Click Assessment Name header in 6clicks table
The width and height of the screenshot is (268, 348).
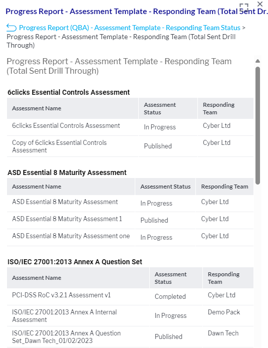tap(37, 108)
